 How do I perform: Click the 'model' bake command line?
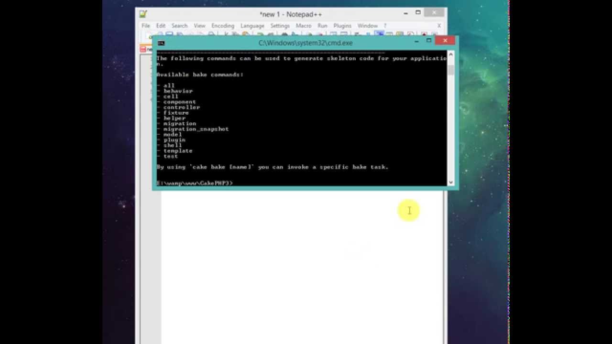click(169, 135)
